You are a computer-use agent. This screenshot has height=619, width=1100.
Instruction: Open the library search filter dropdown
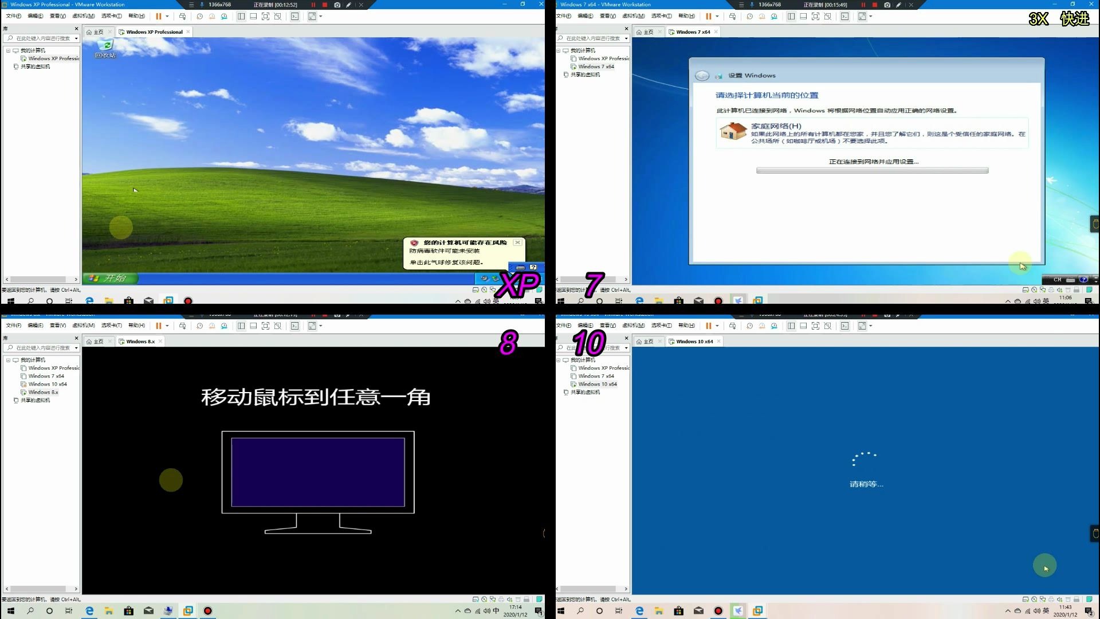click(x=76, y=38)
